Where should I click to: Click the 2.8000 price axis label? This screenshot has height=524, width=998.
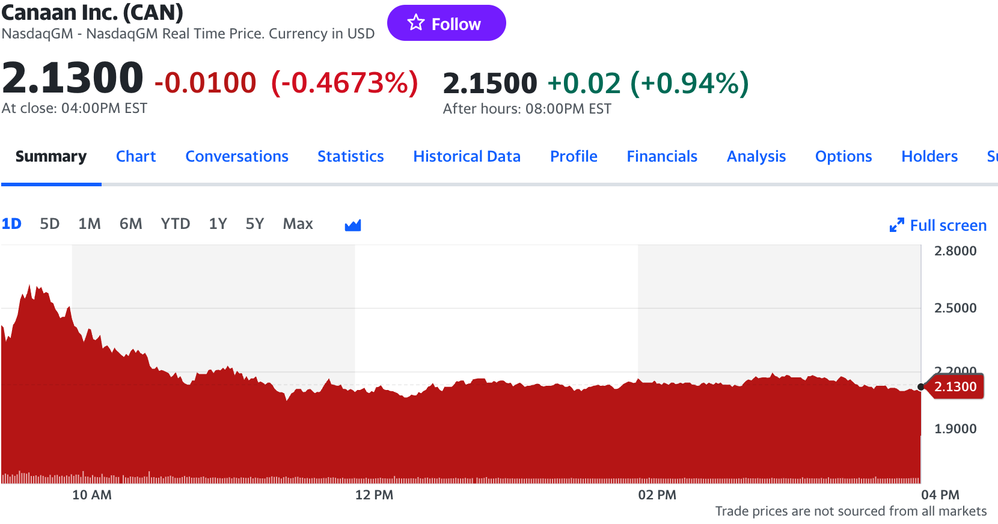[955, 251]
